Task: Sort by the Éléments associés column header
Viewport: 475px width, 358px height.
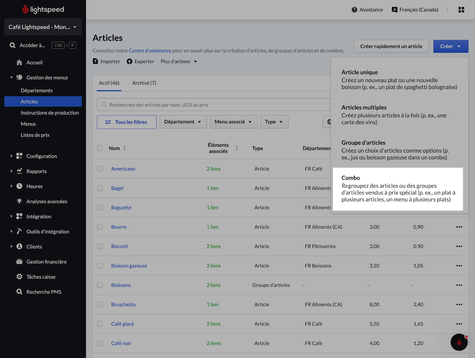Action: [223, 148]
